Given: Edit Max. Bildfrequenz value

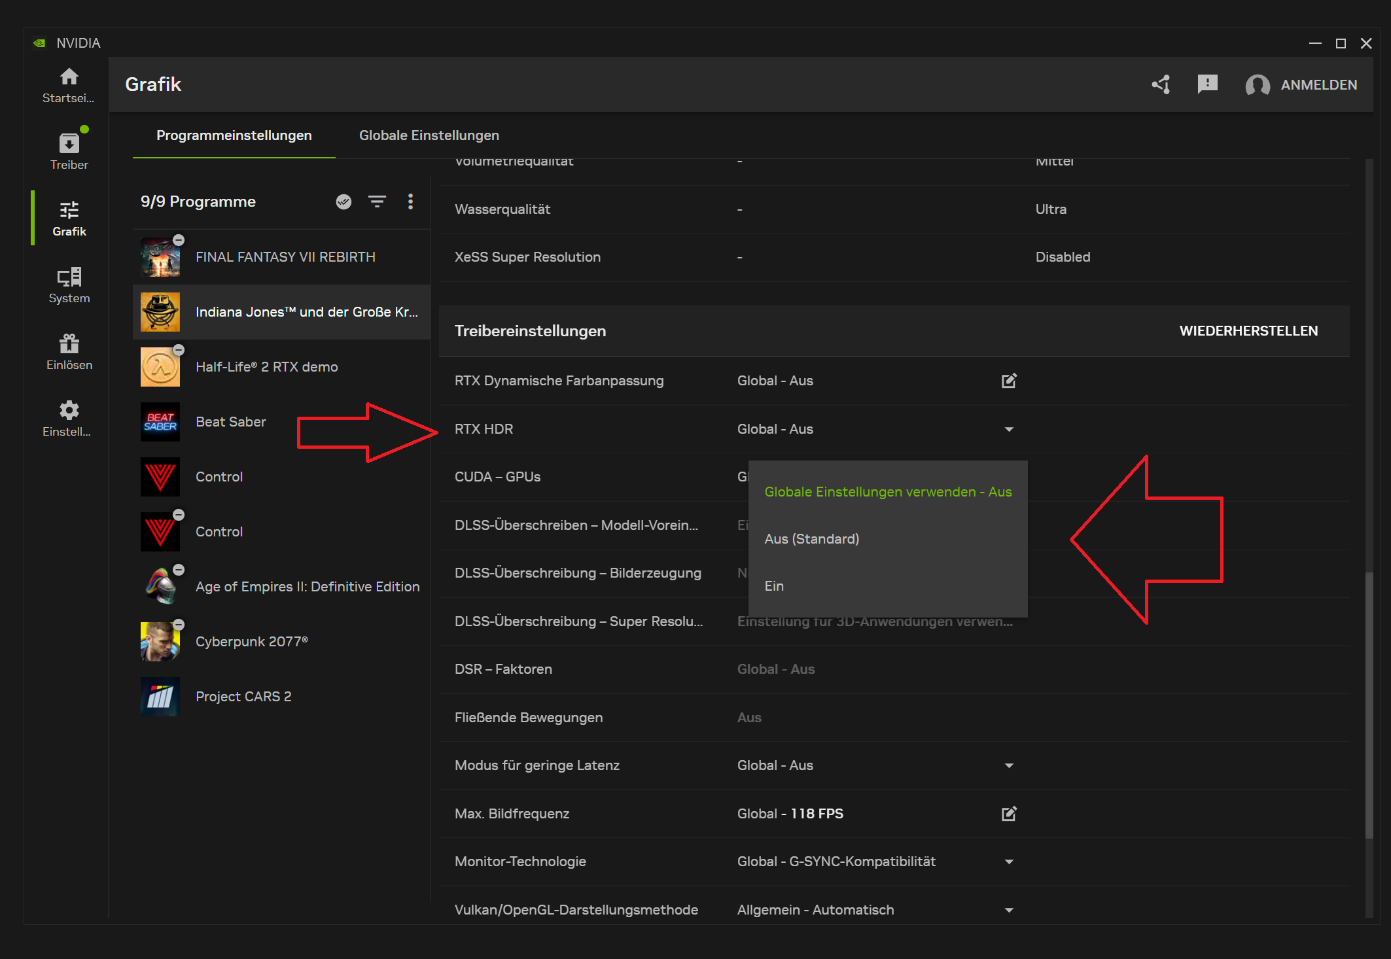Looking at the screenshot, I should [x=1009, y=814].
